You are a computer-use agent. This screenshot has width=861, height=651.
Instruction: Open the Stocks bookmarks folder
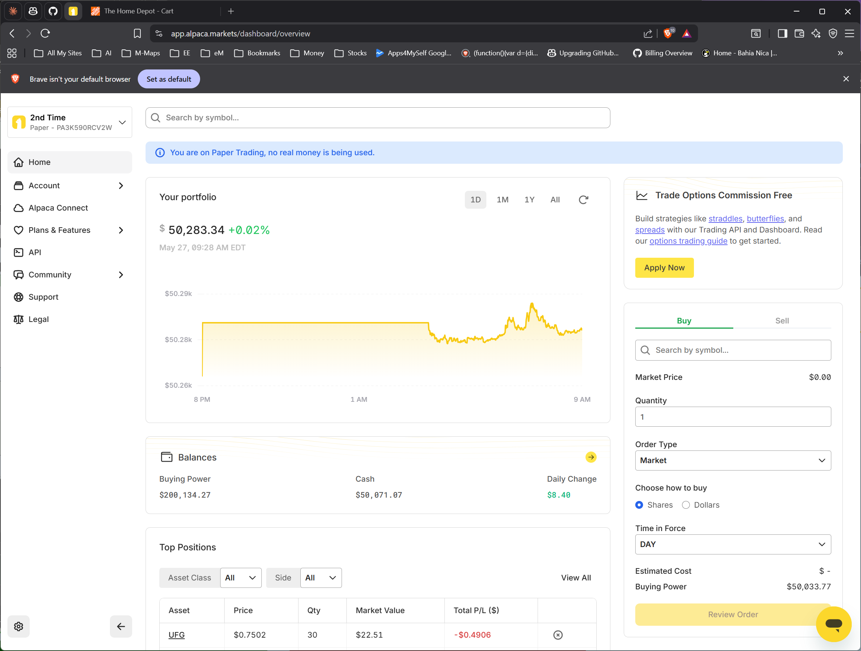tap(351, 53)
